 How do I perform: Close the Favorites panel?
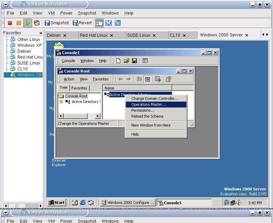pyautogui.click(x=41, y=33)
